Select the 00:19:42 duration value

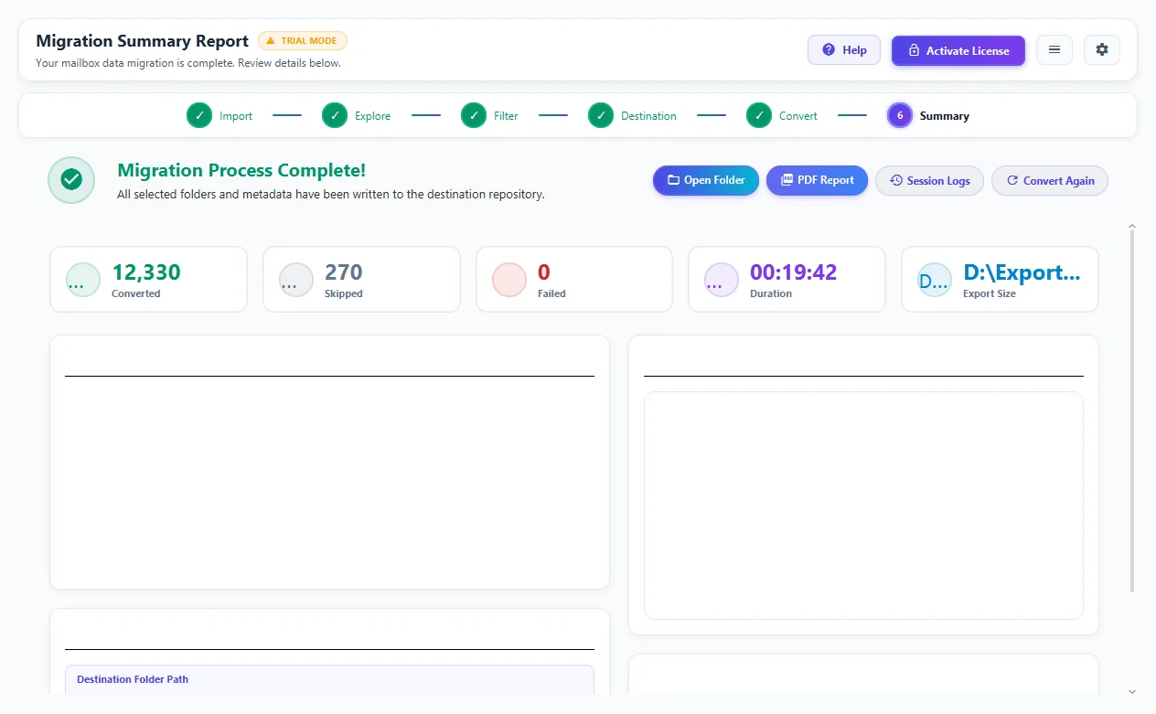(x=794, y=272)
